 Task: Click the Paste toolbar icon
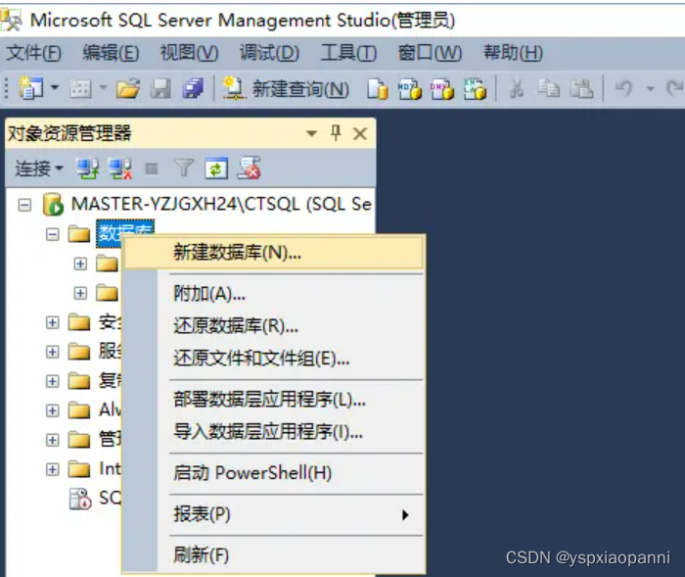point(581,89)
